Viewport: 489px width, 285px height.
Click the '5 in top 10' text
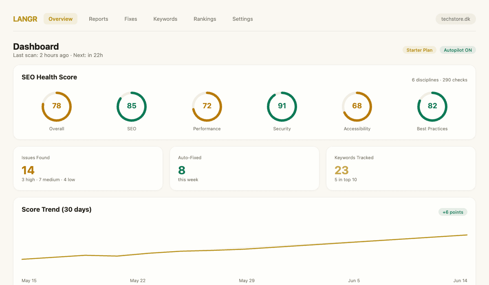tap(346, 180)
